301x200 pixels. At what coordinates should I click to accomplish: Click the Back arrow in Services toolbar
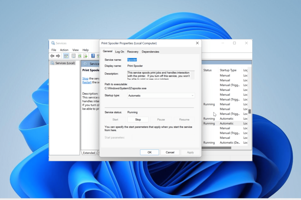pos(52,56)
